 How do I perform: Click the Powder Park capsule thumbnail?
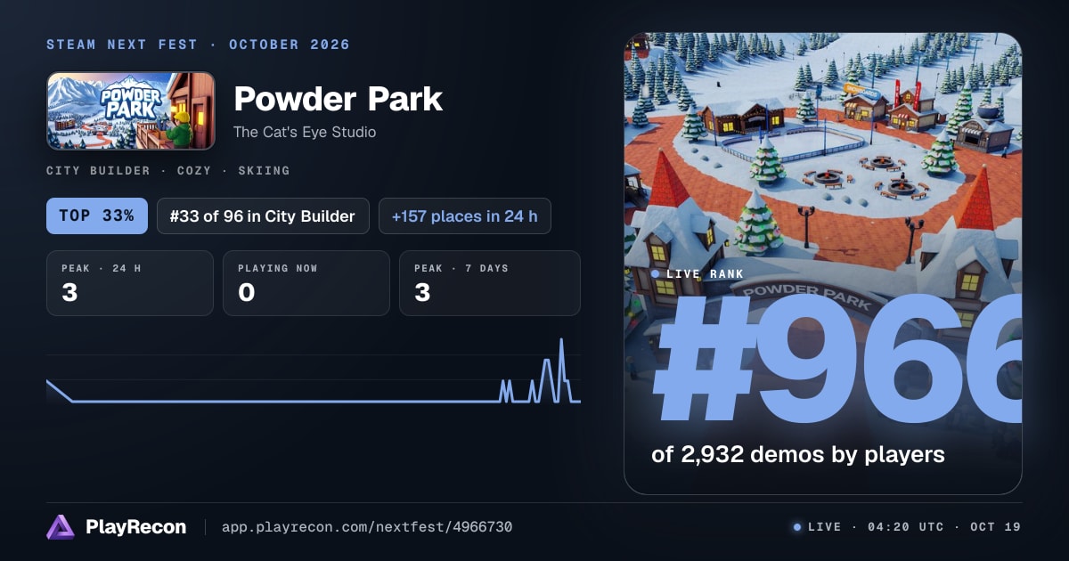[131, 110]
